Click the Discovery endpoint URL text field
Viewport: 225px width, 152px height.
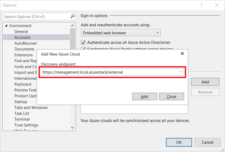click(x=109, y=72)
